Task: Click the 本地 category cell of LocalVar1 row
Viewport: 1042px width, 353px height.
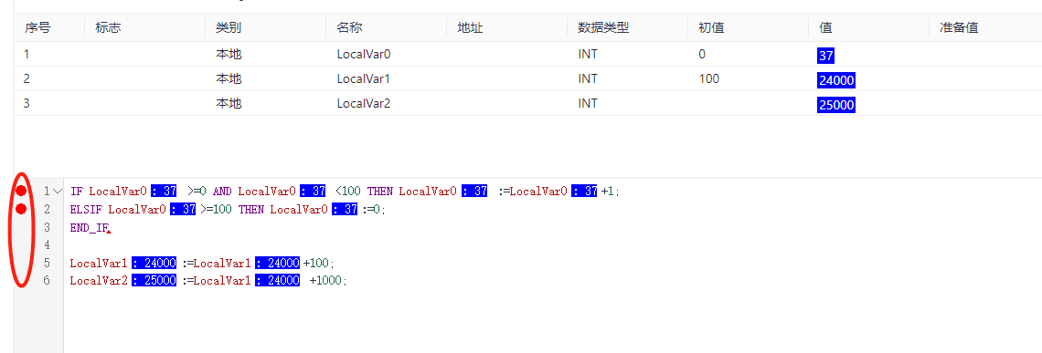Action: tap(229, 79)
